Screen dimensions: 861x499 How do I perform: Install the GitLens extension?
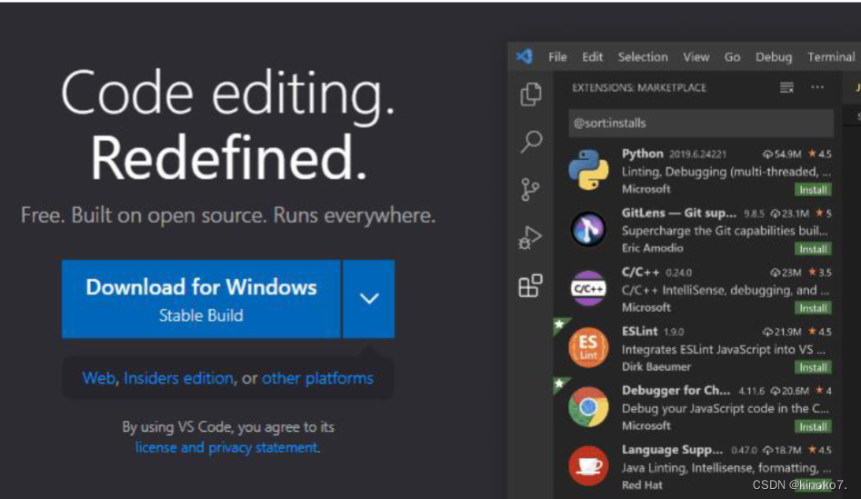(x=813, y=249)
